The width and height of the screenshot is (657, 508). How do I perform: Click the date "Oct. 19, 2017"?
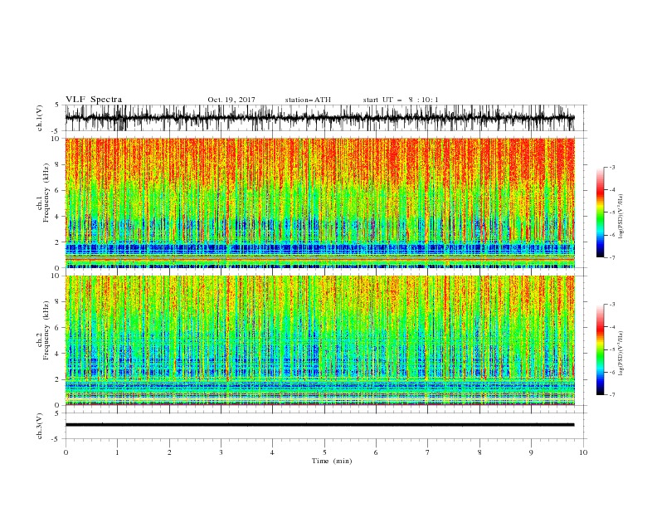click(231, 100)
